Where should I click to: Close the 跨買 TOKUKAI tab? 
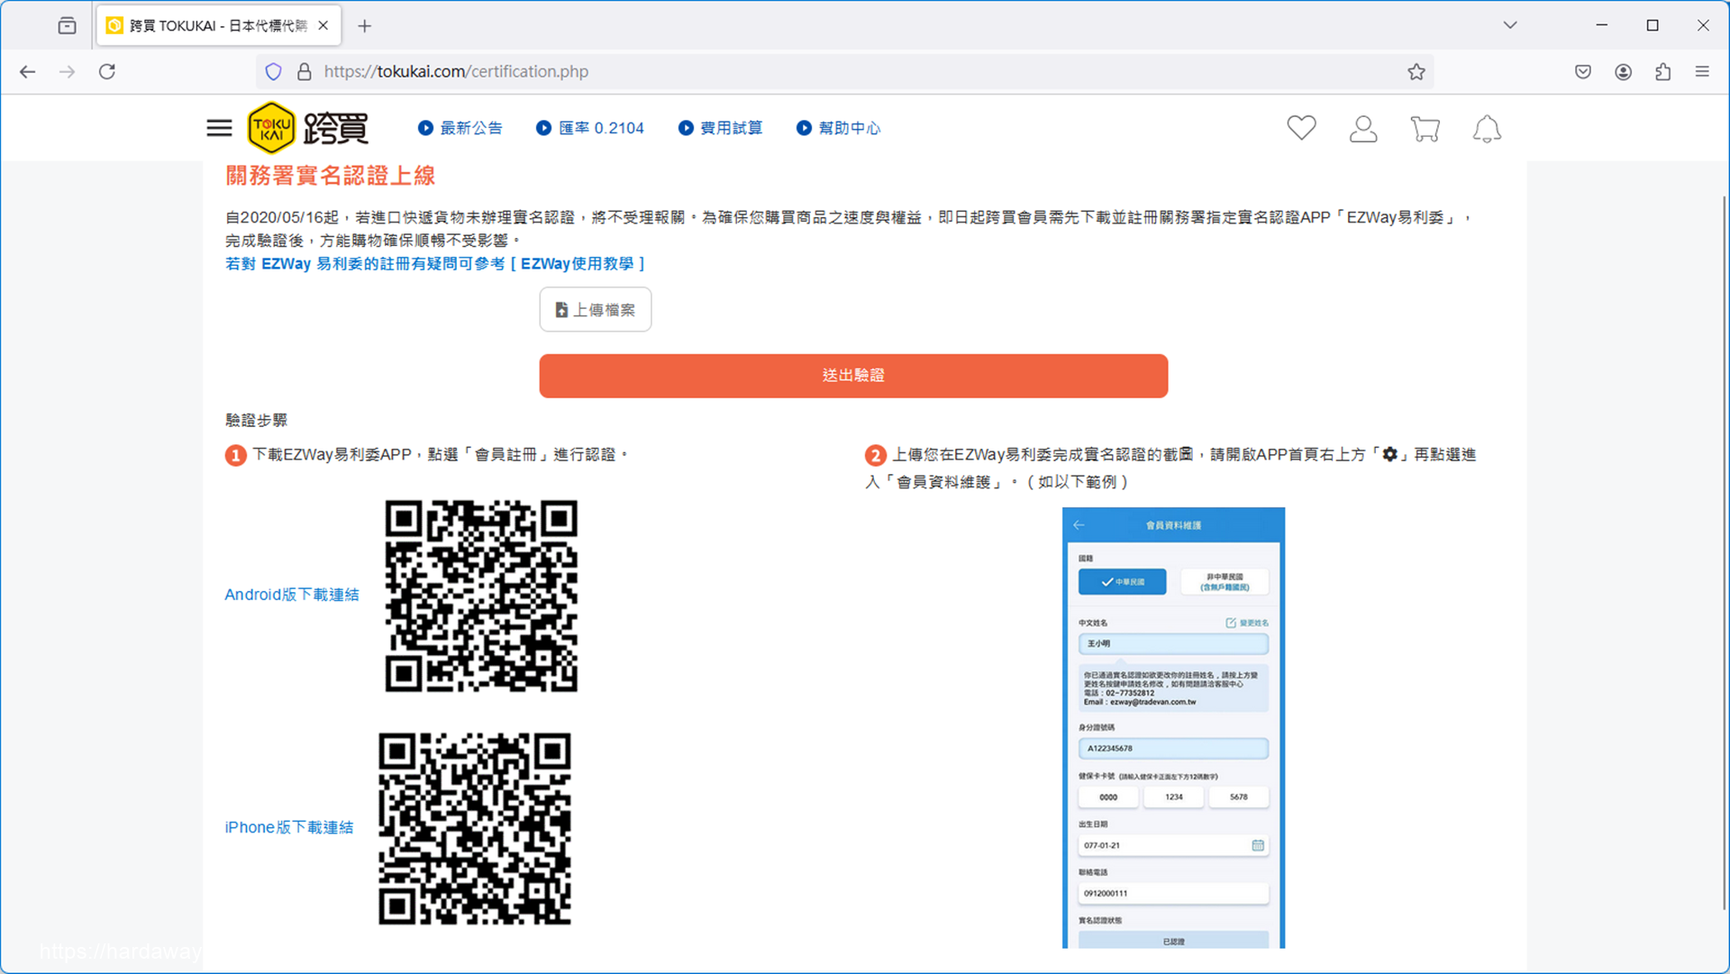pyautogui.click(x=323, y=25)
